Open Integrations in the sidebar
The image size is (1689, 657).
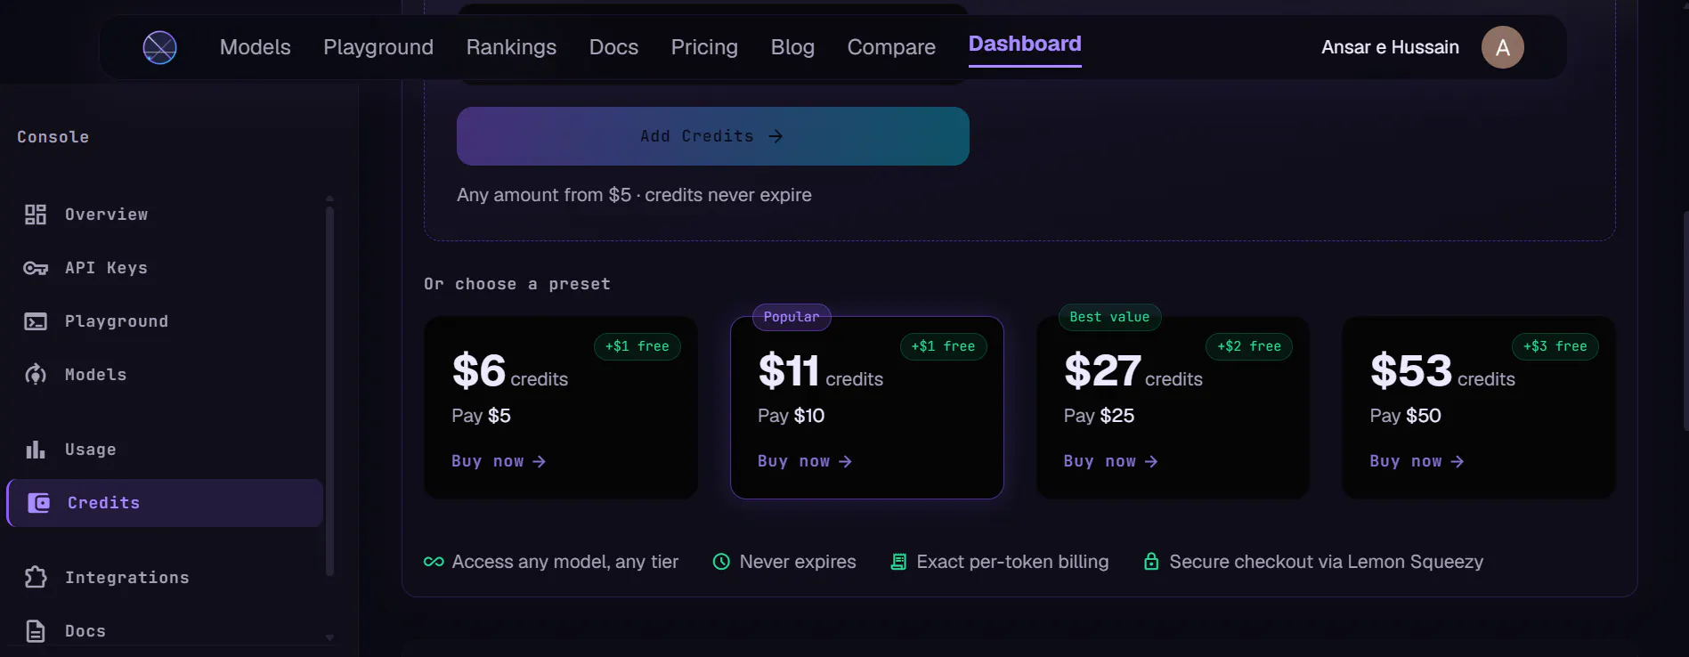(165, 578)
